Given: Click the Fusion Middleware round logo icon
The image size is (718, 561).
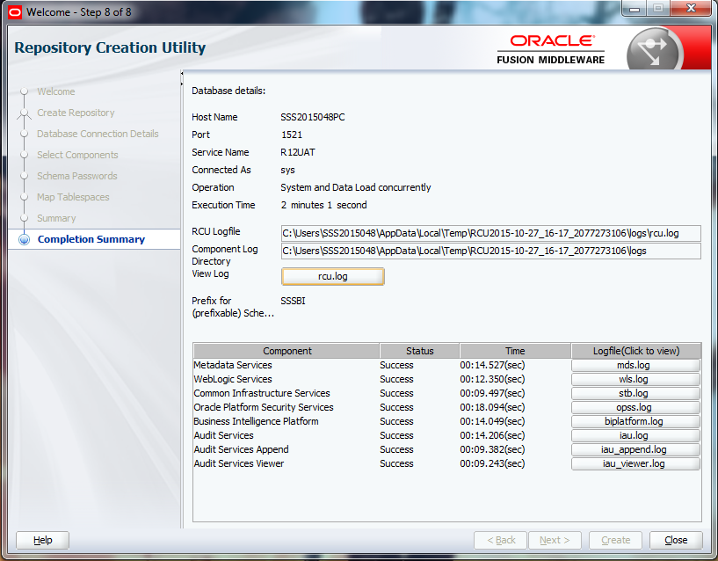Looking at the screenshot, I should pos(654,49).
